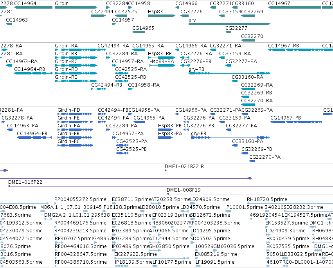Select the CG14966 gene label

(186, 4)
